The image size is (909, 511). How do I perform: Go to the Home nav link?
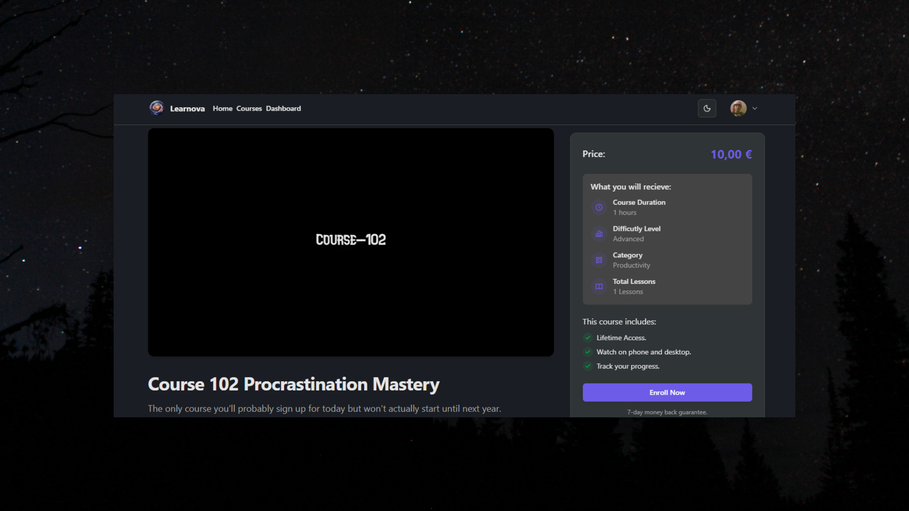[223, 108]
